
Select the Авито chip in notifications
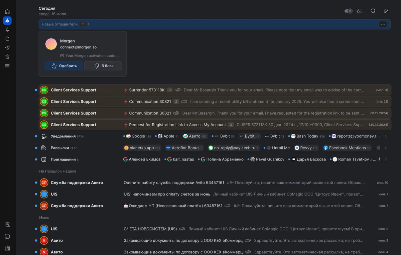click(195, 136)
